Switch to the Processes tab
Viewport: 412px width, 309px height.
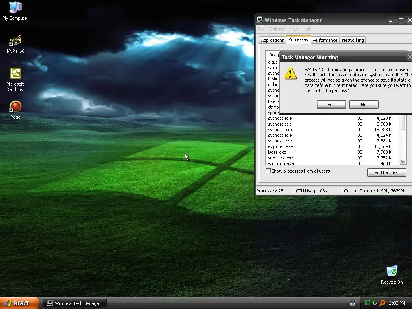[x=298, y=39]
